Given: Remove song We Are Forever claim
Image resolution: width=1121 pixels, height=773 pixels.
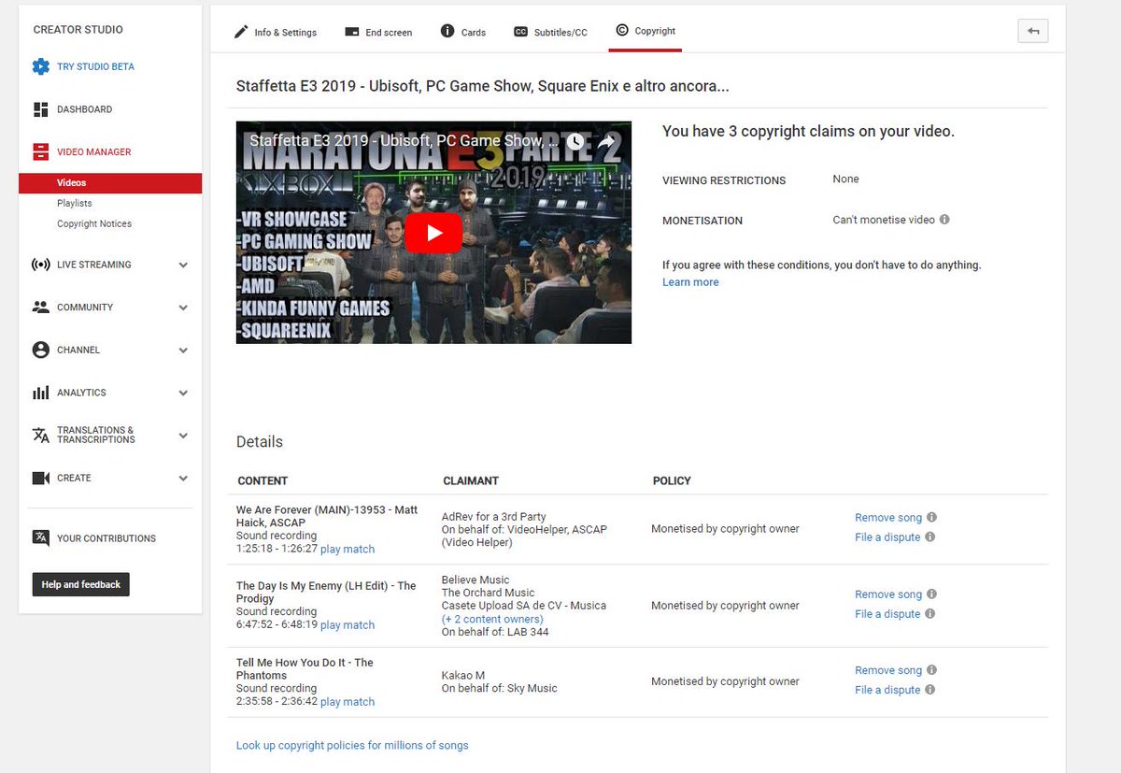Looking at the screenshot, I should [x=888, y=518].
